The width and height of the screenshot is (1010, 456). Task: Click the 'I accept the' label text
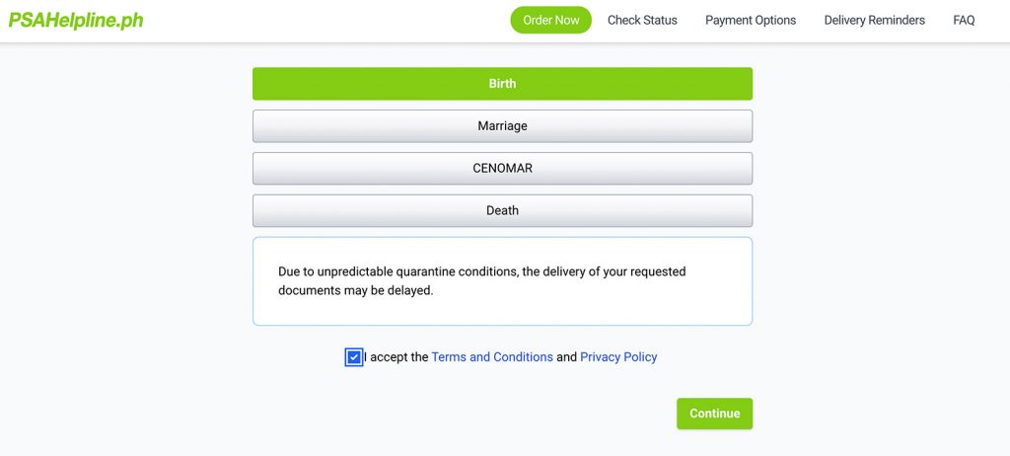397,356
